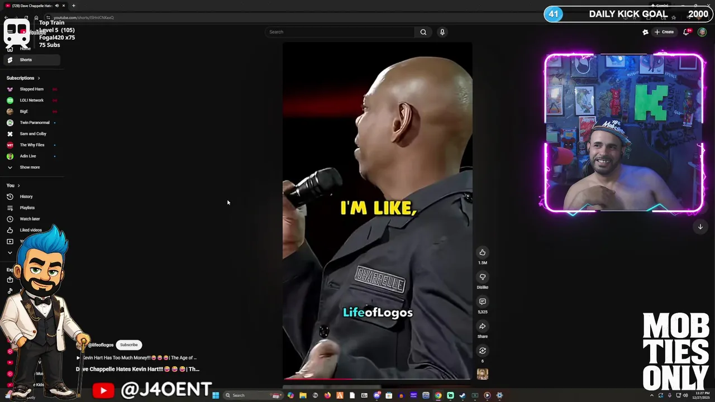Open the Slapped Ham subscription
This screenshot has height=402, width=715.
click(33, 89)
